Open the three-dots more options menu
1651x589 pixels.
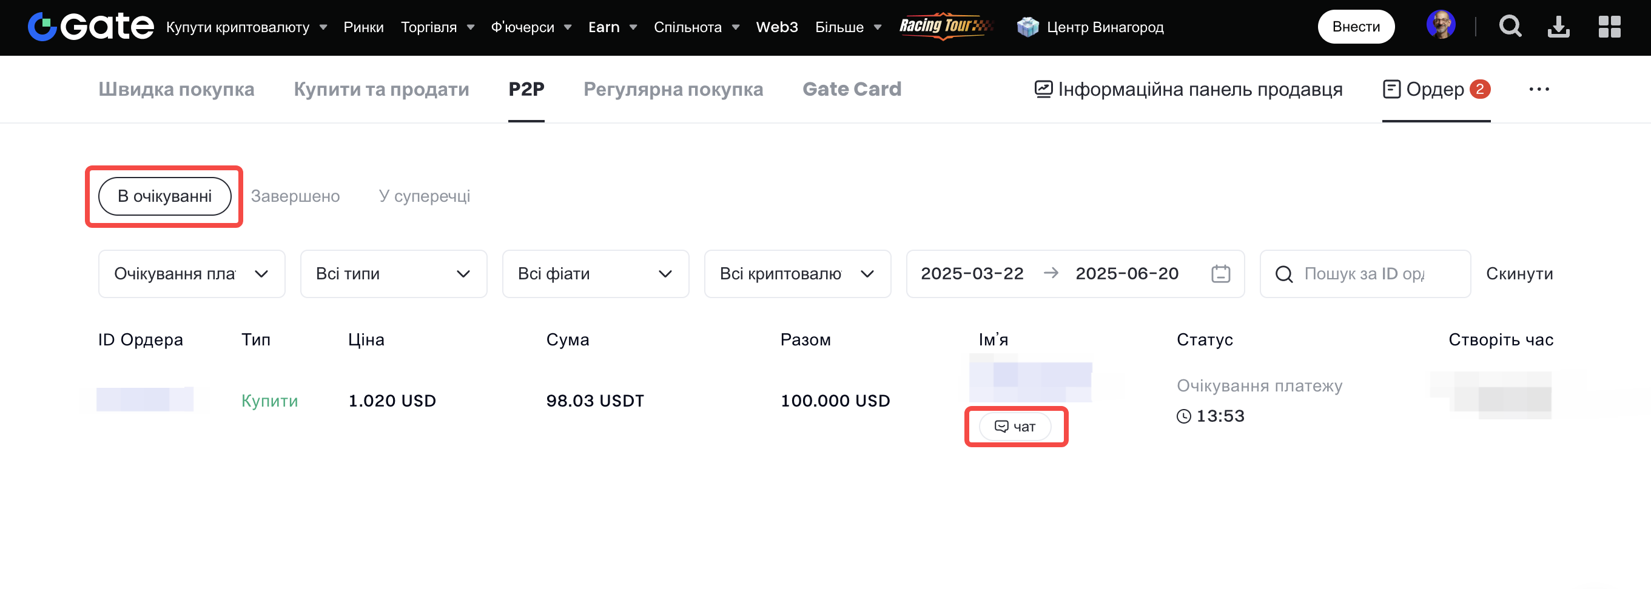tap(1538, 90)
